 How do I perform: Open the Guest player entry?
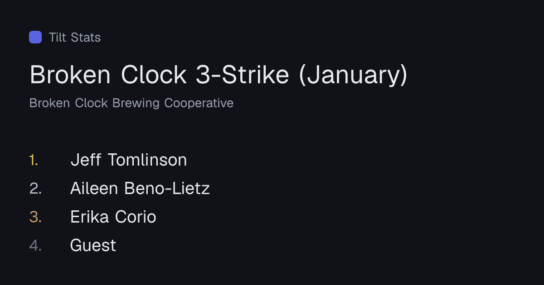point(93,246)
